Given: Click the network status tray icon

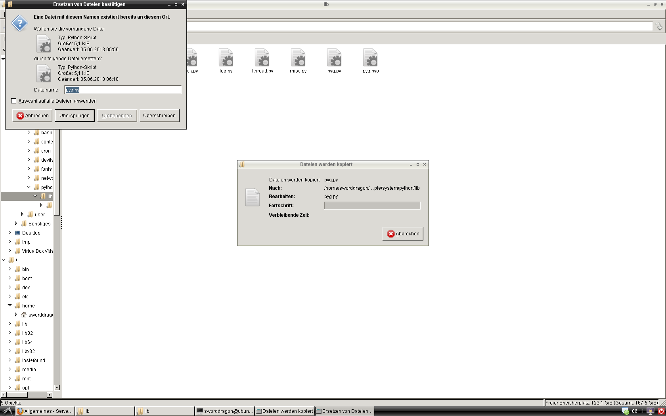Looking at the screenshot, I should [x=625, y=411].
